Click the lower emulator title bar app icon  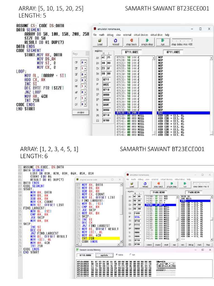click(x=128, y=175)
